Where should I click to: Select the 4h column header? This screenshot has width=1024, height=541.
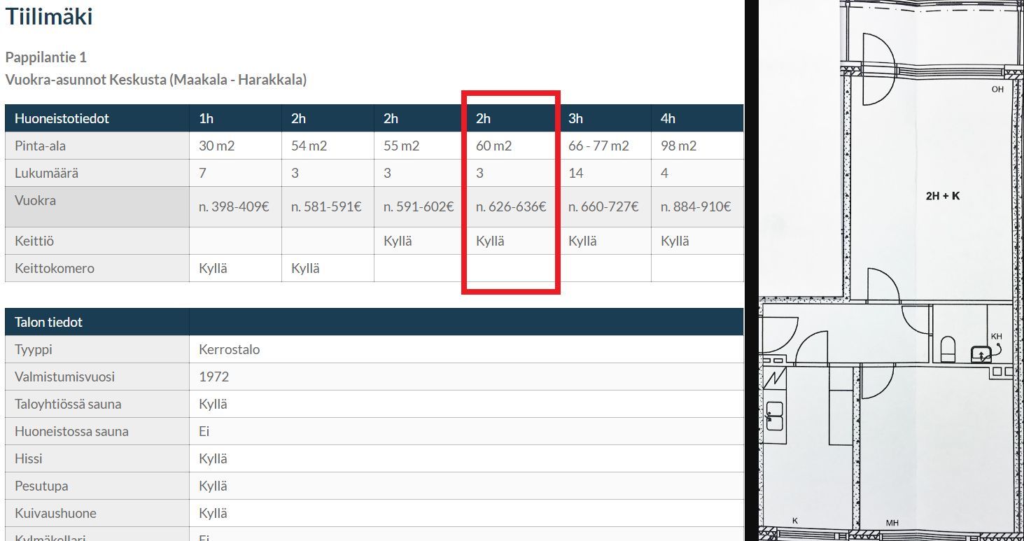point(668,118)
